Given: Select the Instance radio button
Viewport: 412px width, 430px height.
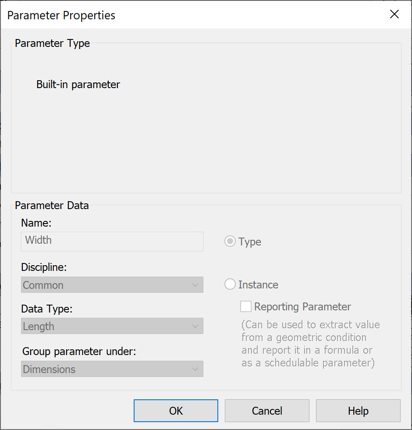Looking at the screenshot, I should [230, 284].
